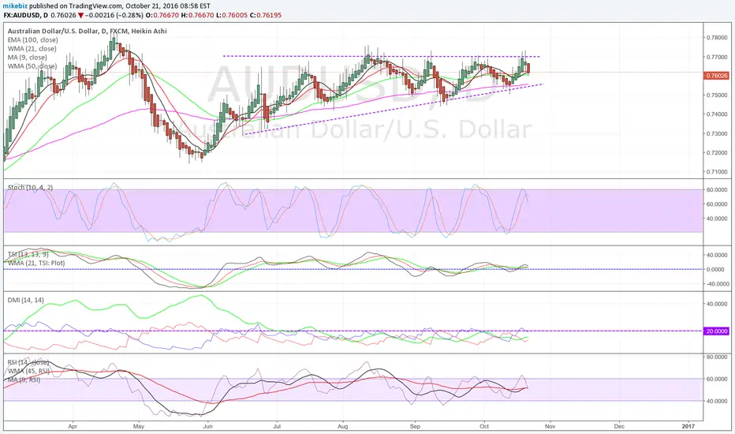Image resolution: width=735 pixels, height=434 pixels.
Task: Select the MA (9, RSI) label
Action: tap(24, 380)
